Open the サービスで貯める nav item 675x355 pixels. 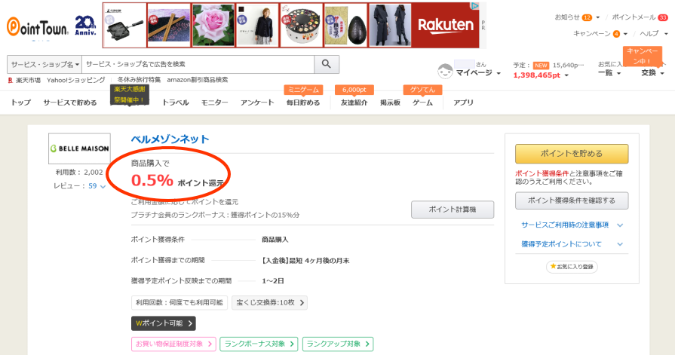point(70,103)
